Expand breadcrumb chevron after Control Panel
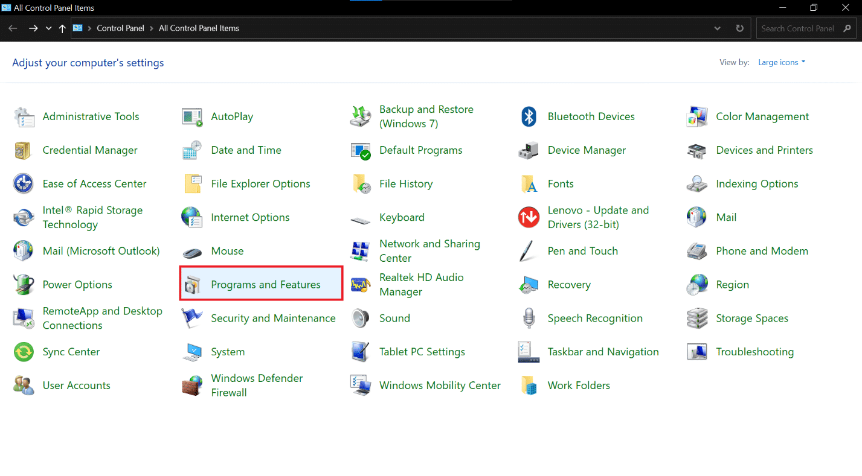Image resolution: width=862 pixels, height=476 pixels. tap(150, 28)
